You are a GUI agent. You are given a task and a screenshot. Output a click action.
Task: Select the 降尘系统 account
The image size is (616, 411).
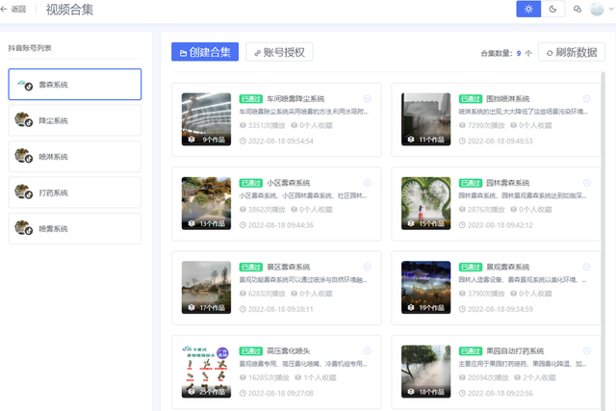(x=75, y=120)
